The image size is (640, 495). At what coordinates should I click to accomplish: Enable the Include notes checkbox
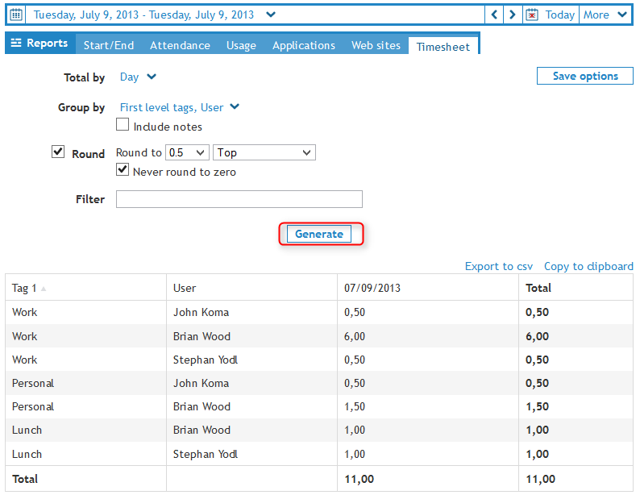[x=123, y=125]
